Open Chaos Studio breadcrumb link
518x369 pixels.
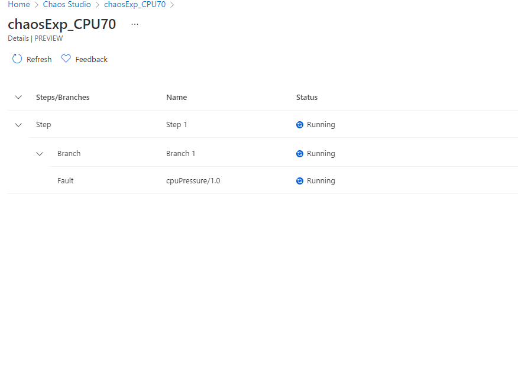(x=67, y=5)
